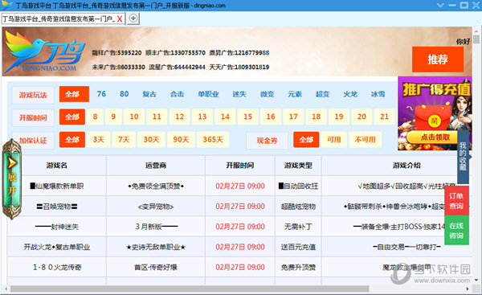The height and width of the screenshot is (295, 482).
Task: Filter guarantee by 7天
Action: coord(124,140)
